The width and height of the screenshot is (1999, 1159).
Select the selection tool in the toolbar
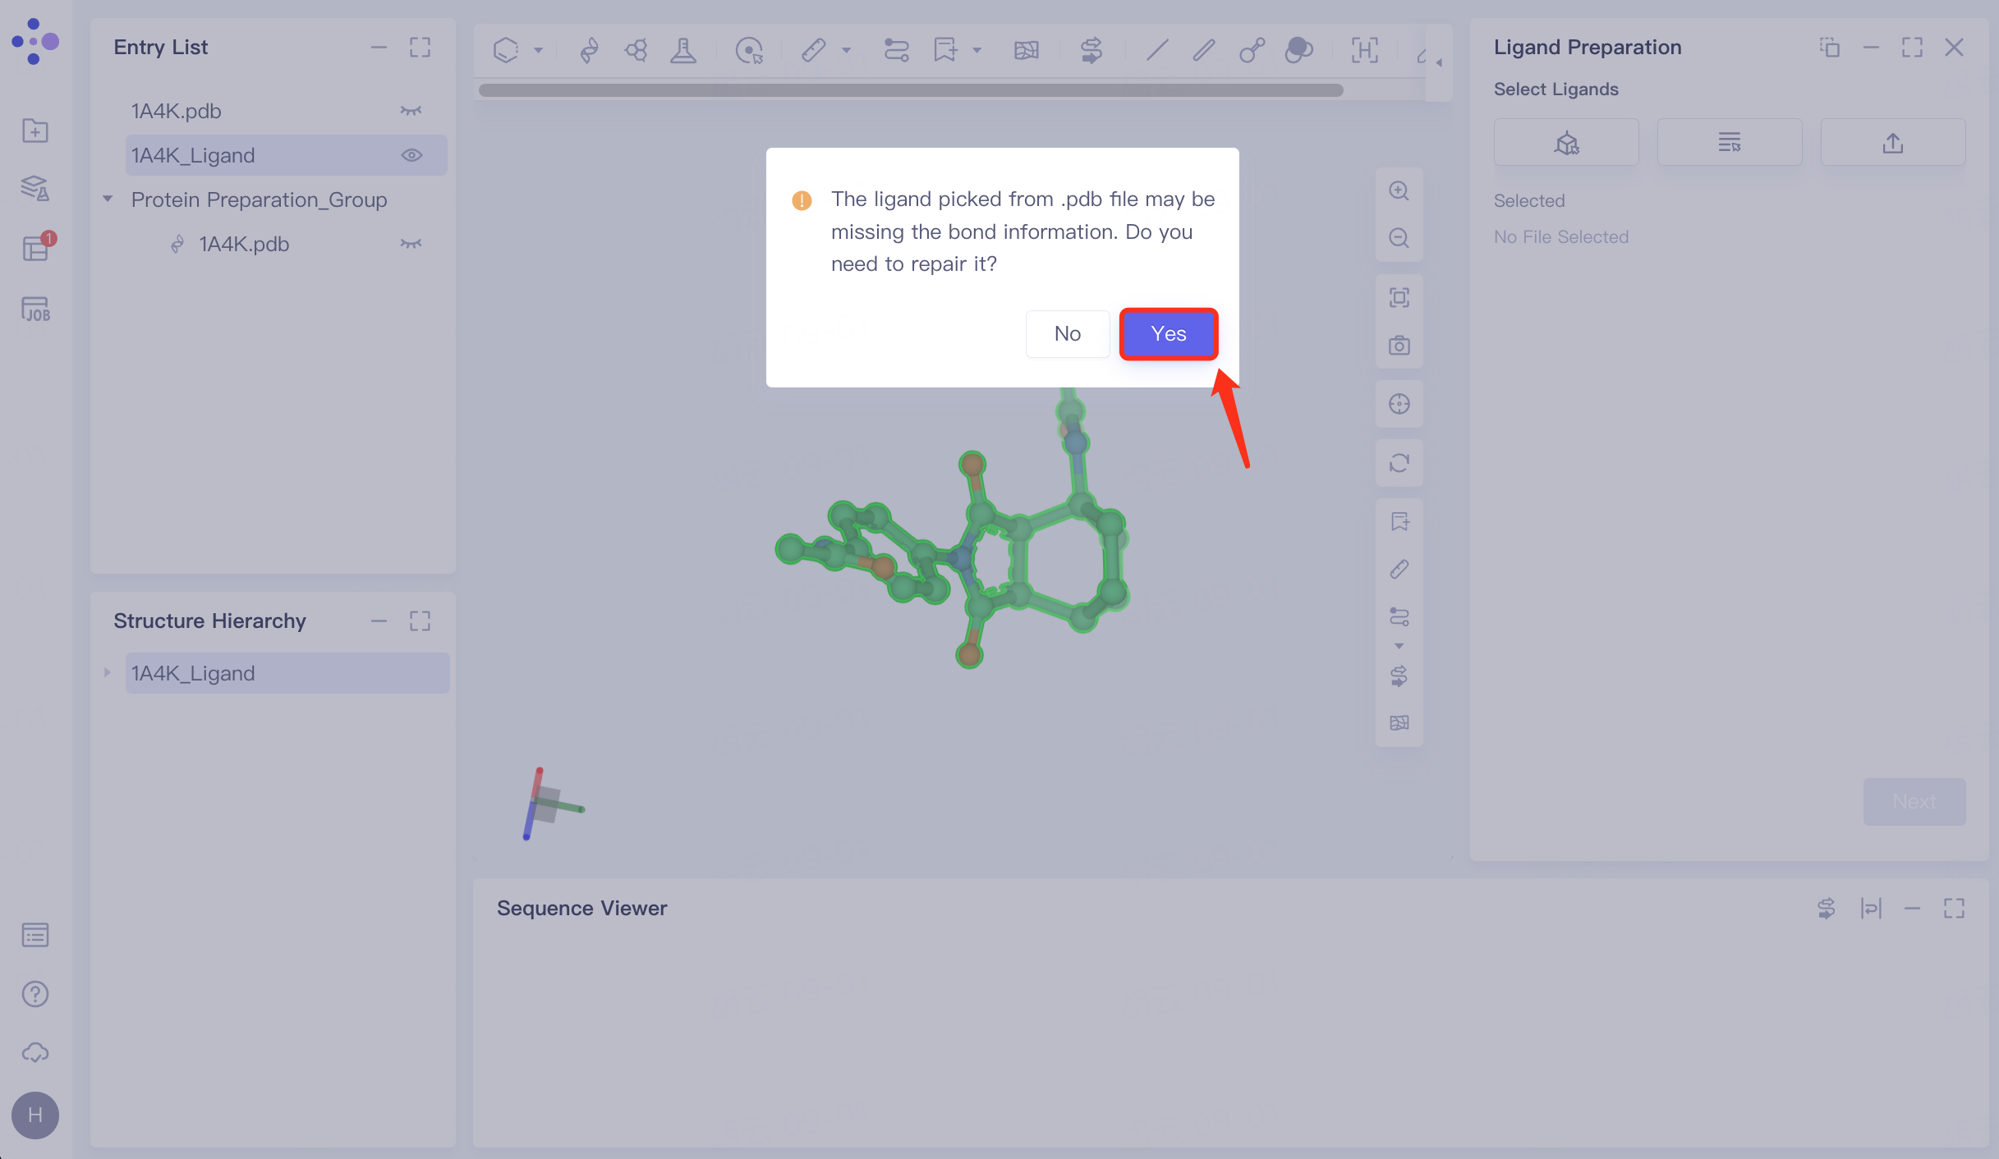tap(749, 50)
